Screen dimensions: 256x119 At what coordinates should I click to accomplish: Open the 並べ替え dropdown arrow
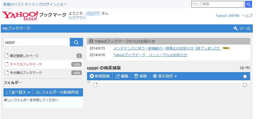click(29, 92)
